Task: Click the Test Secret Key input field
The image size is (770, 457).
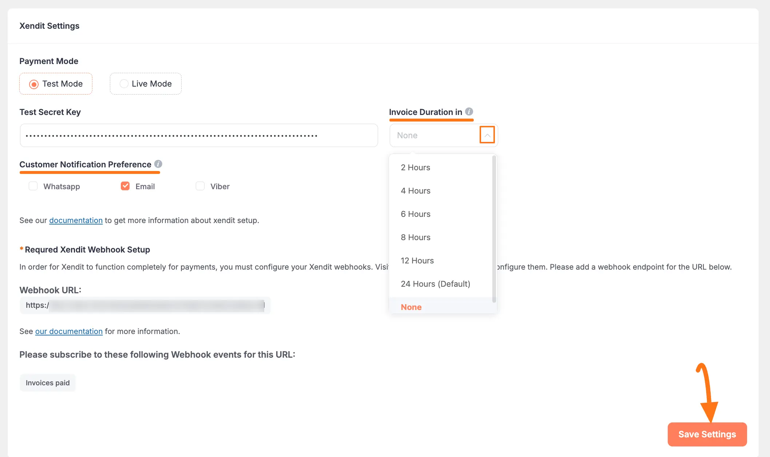Action: click(x=198, y=135)
